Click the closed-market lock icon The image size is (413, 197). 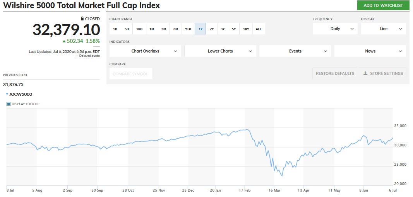pyautogui.click(x=82, y=19)
